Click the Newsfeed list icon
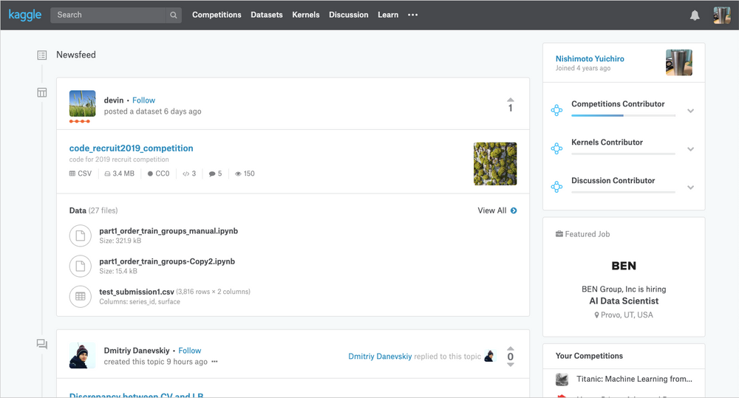739x398 pixels. click(x=42, y=55)
